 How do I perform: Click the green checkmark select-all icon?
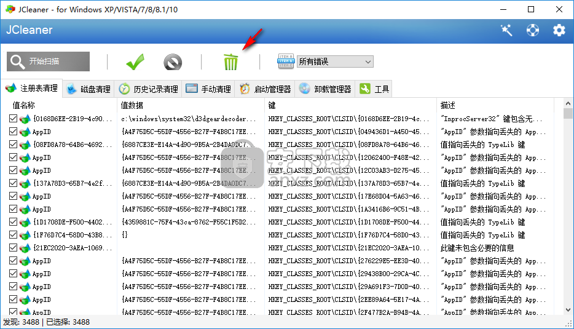tap(135, 61)
